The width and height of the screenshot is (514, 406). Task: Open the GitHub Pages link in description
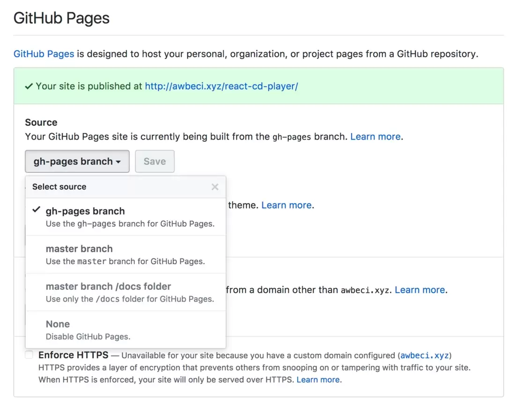pos(44,54)
